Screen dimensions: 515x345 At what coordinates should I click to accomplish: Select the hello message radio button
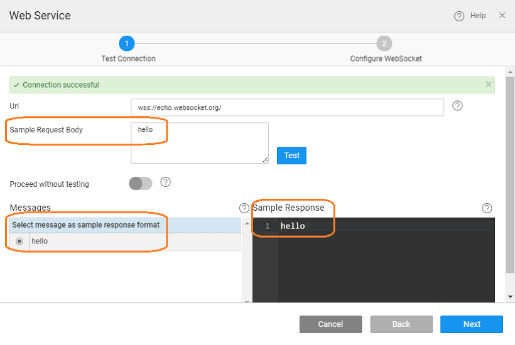click(19, 241)
